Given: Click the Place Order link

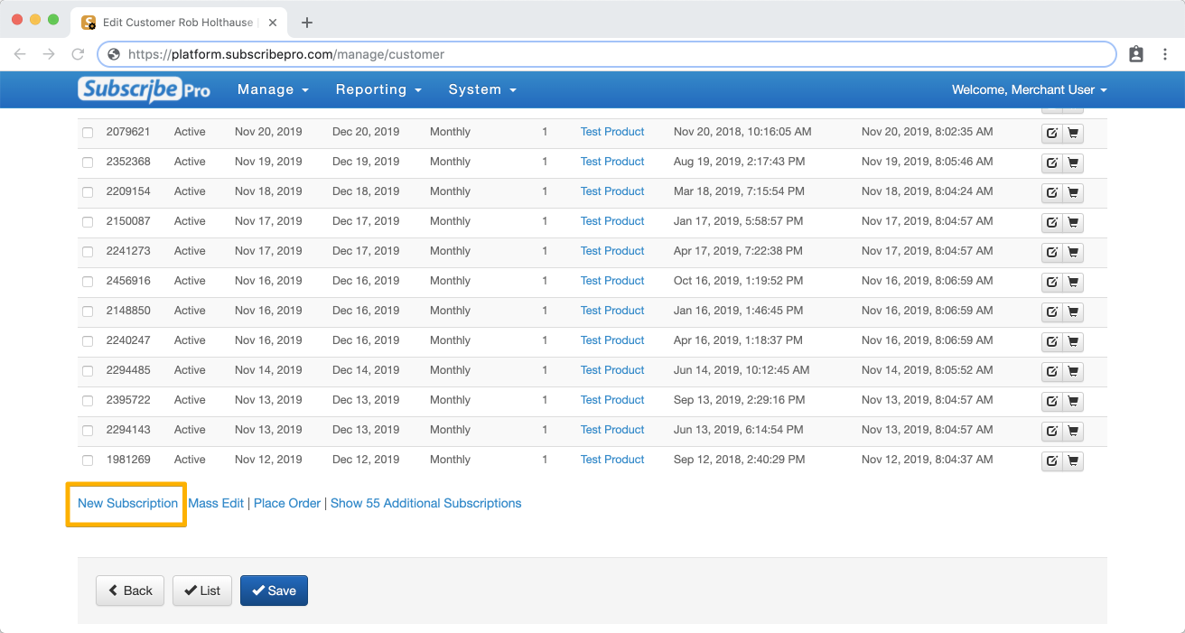Looking at the screenshot, I should 287,503.
